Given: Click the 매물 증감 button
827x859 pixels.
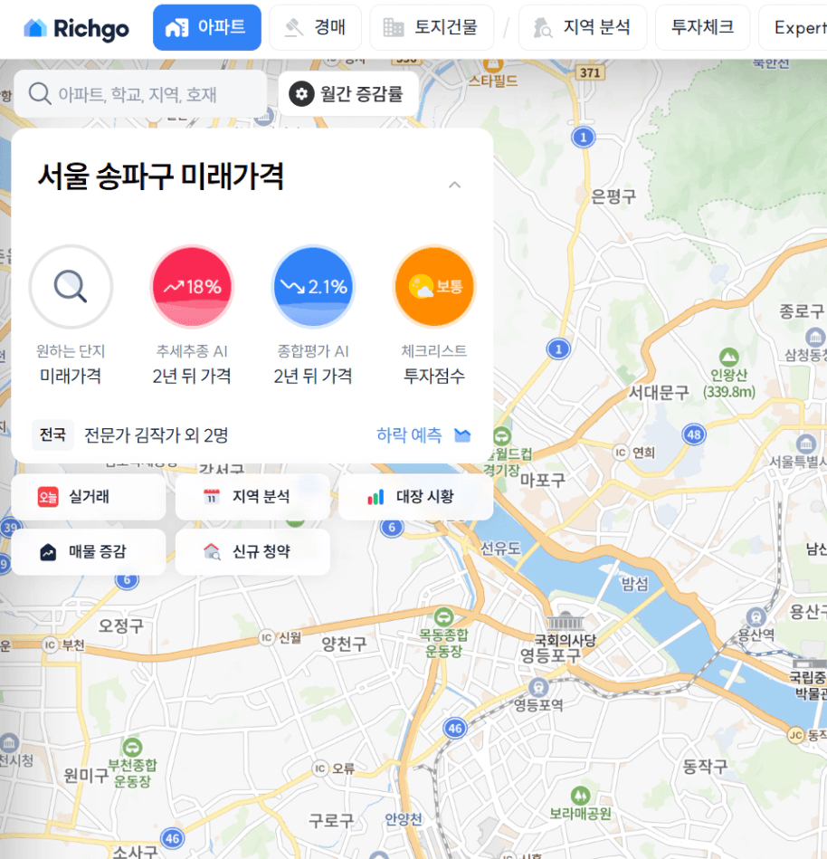Looking at the screenshot, I should 88,551.
